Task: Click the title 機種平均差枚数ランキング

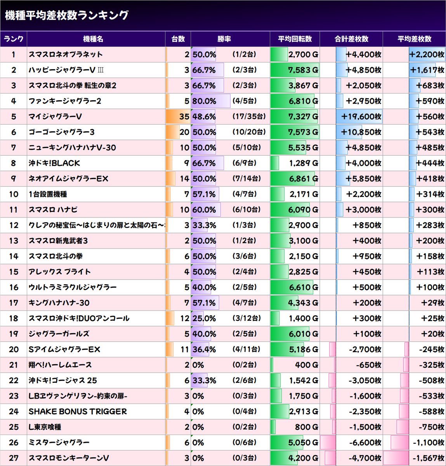Action: click(67, 15)
